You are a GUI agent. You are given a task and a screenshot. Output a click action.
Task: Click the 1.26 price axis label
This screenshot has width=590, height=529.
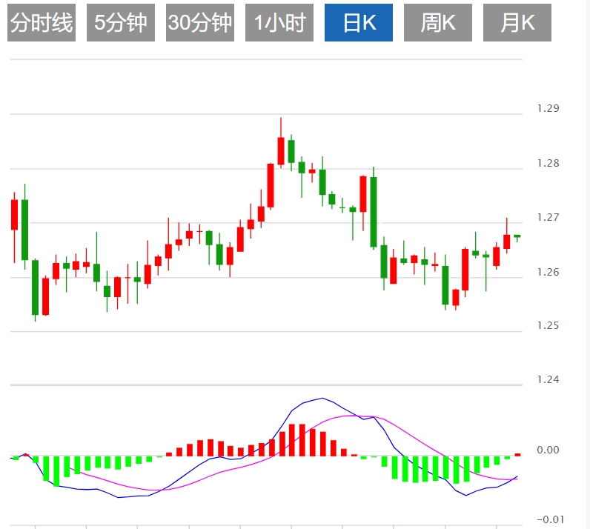548,273
